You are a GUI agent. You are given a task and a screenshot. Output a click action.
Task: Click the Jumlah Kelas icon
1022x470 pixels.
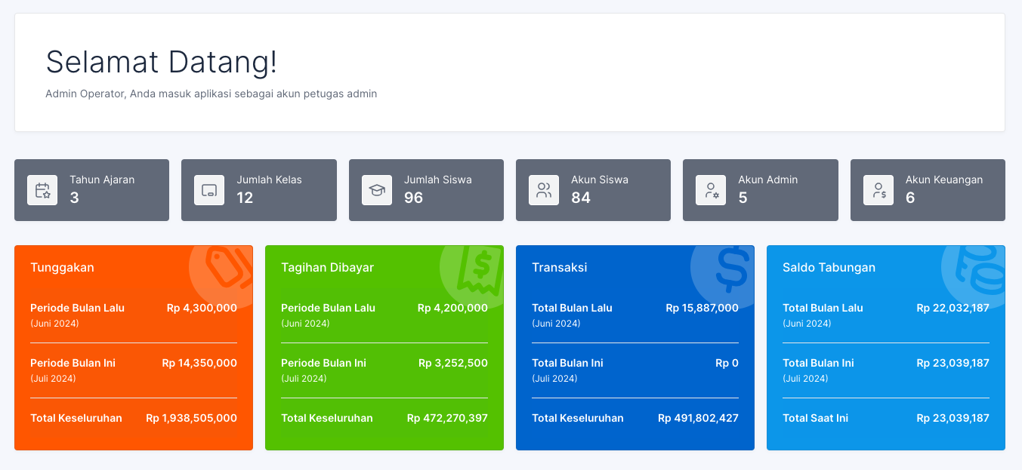coord(209,190)
